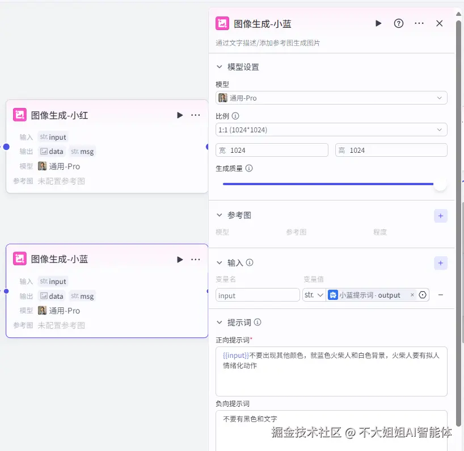This screenshot has width=464, height=451.
Task: Click the pink image icon on 图像生成-小红 node
Action: pyautogui.click(x=20, y=115)
